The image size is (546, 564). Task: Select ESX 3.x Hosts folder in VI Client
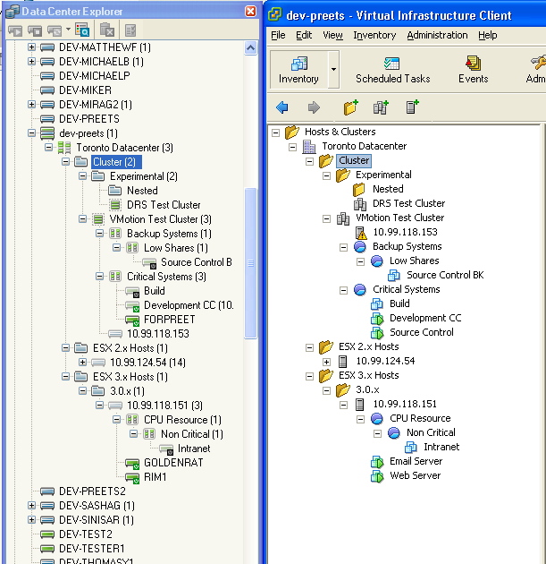click(x=369, y=375)
